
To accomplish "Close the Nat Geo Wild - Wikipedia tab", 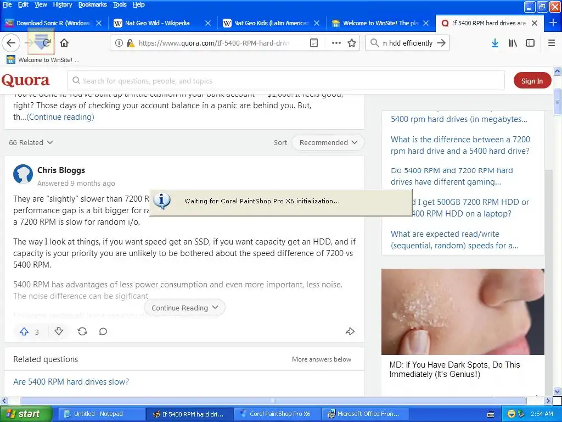I will click(208, 23).
